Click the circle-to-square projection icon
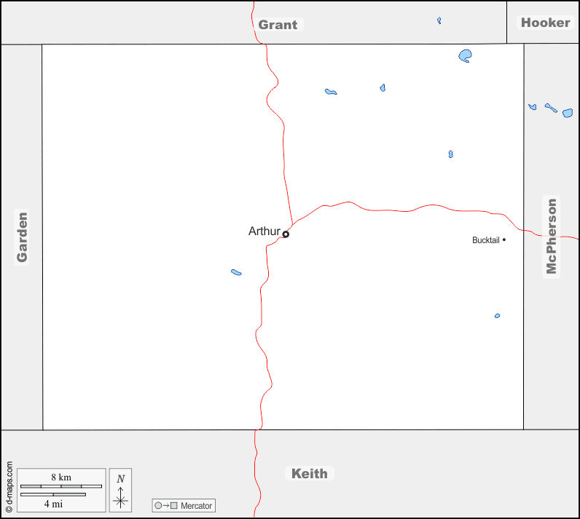 (165, 506)
